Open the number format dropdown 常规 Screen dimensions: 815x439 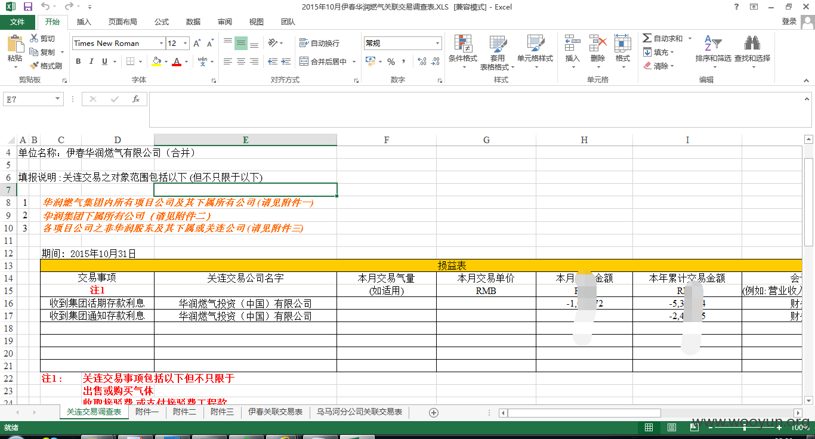(438, 44)
